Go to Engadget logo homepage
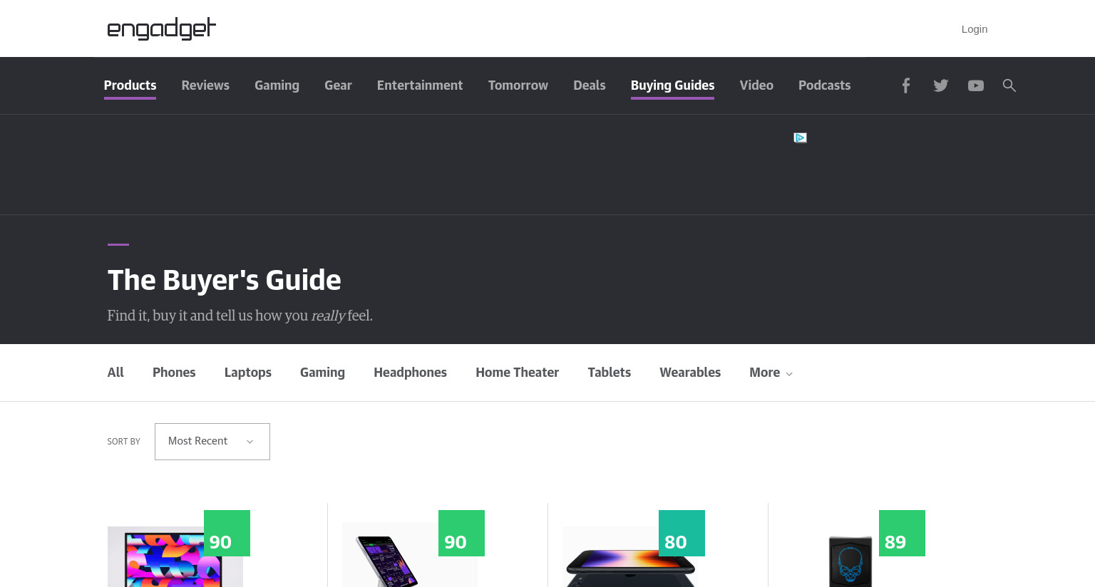The image size is (1095, 587). (x=162, y=28)
